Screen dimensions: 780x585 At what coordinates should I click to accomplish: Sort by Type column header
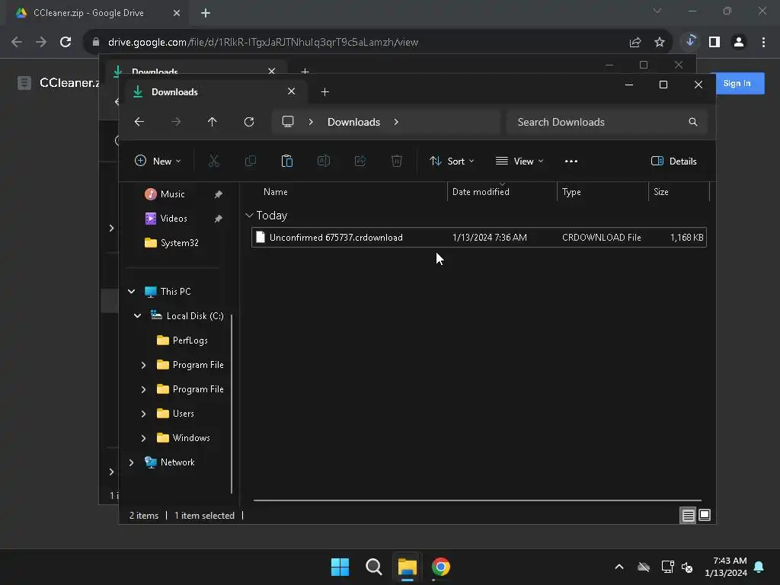571,192
